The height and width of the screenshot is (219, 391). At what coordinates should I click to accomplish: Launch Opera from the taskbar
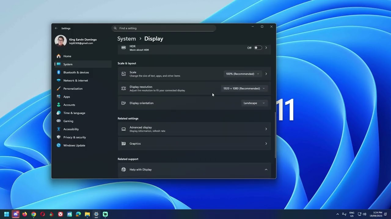(x=42, y=214)
